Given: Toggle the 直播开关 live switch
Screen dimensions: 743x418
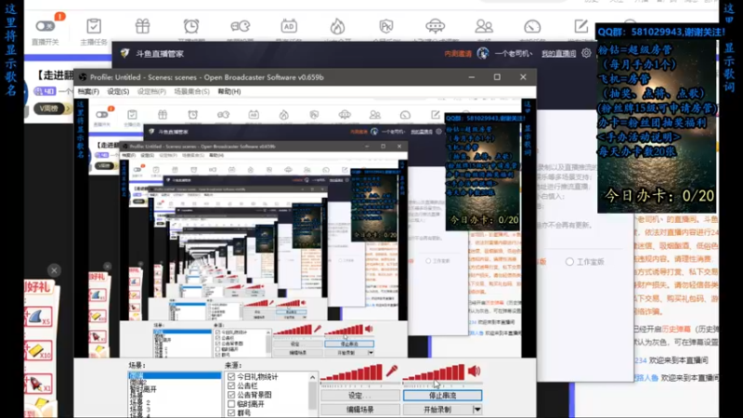Looking at the screenshot, I should [x=45, y=26].
